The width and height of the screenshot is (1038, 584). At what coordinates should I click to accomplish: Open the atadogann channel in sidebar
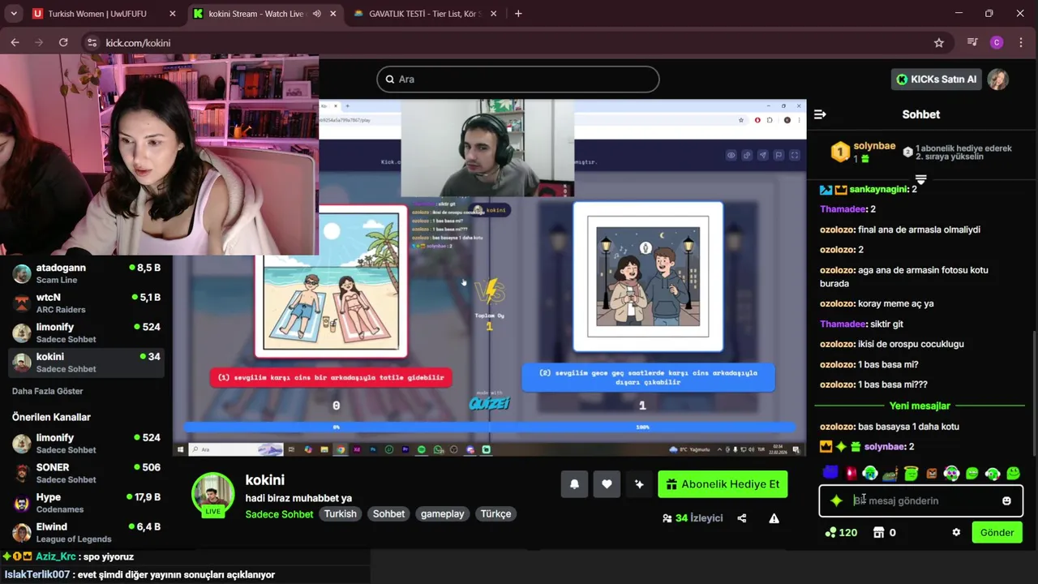(x=86, y=273)
